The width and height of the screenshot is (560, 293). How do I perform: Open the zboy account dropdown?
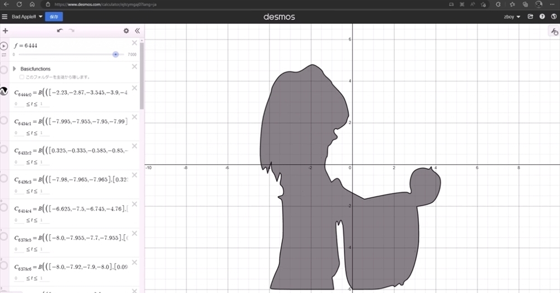(x=512, y=17)
